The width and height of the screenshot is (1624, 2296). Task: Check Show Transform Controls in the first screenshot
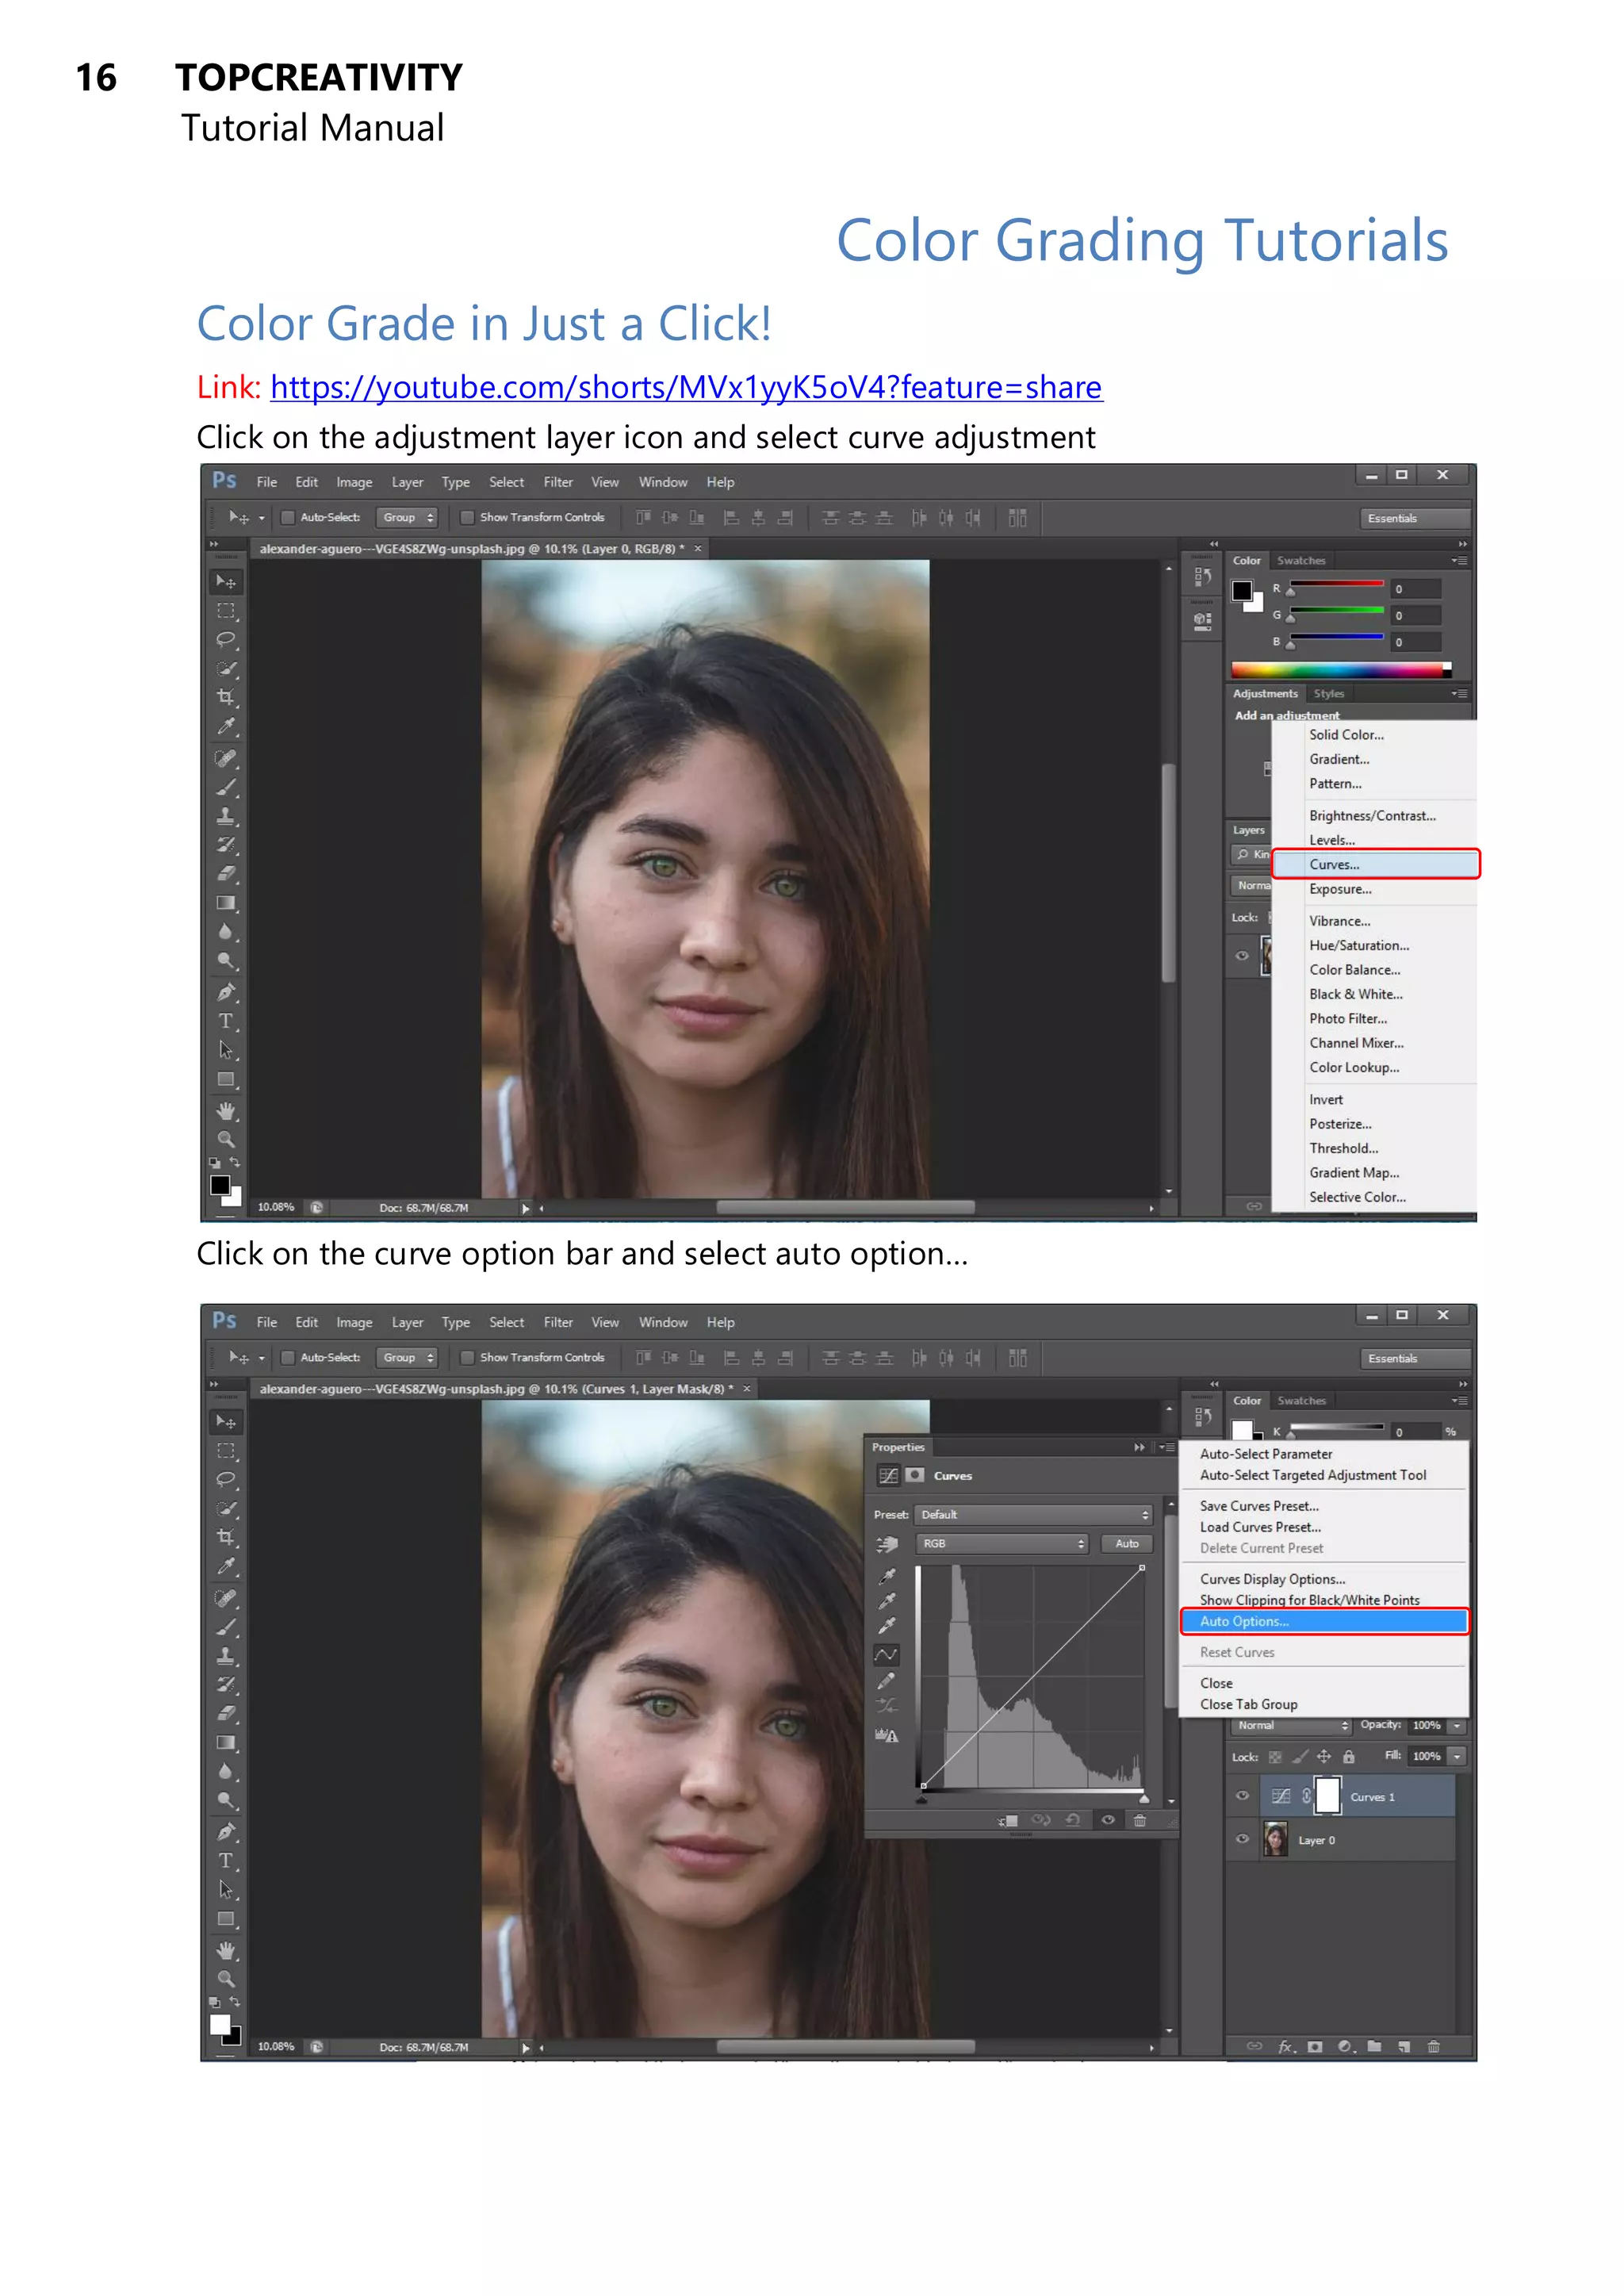click(467, 517)
